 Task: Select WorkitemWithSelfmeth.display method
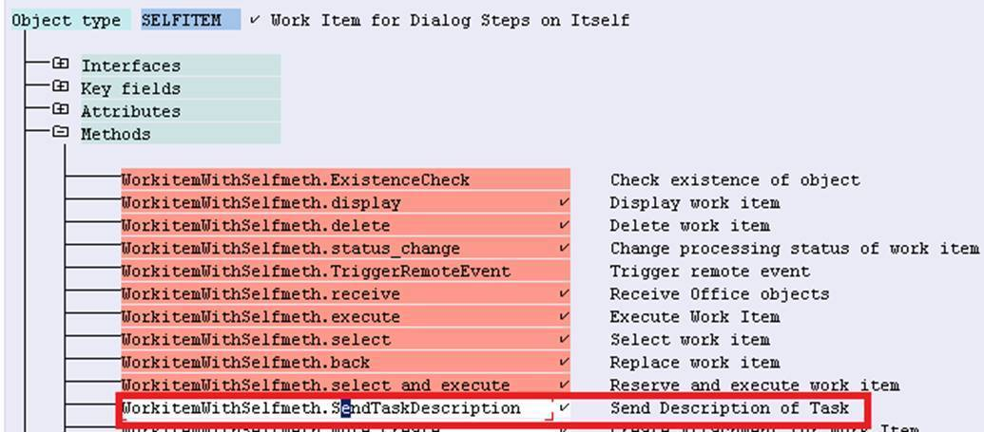coord(260,203)
